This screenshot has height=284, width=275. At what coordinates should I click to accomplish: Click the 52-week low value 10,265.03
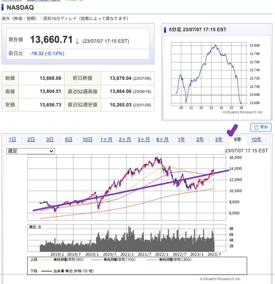pyautogui.click(x=121, y=105)
